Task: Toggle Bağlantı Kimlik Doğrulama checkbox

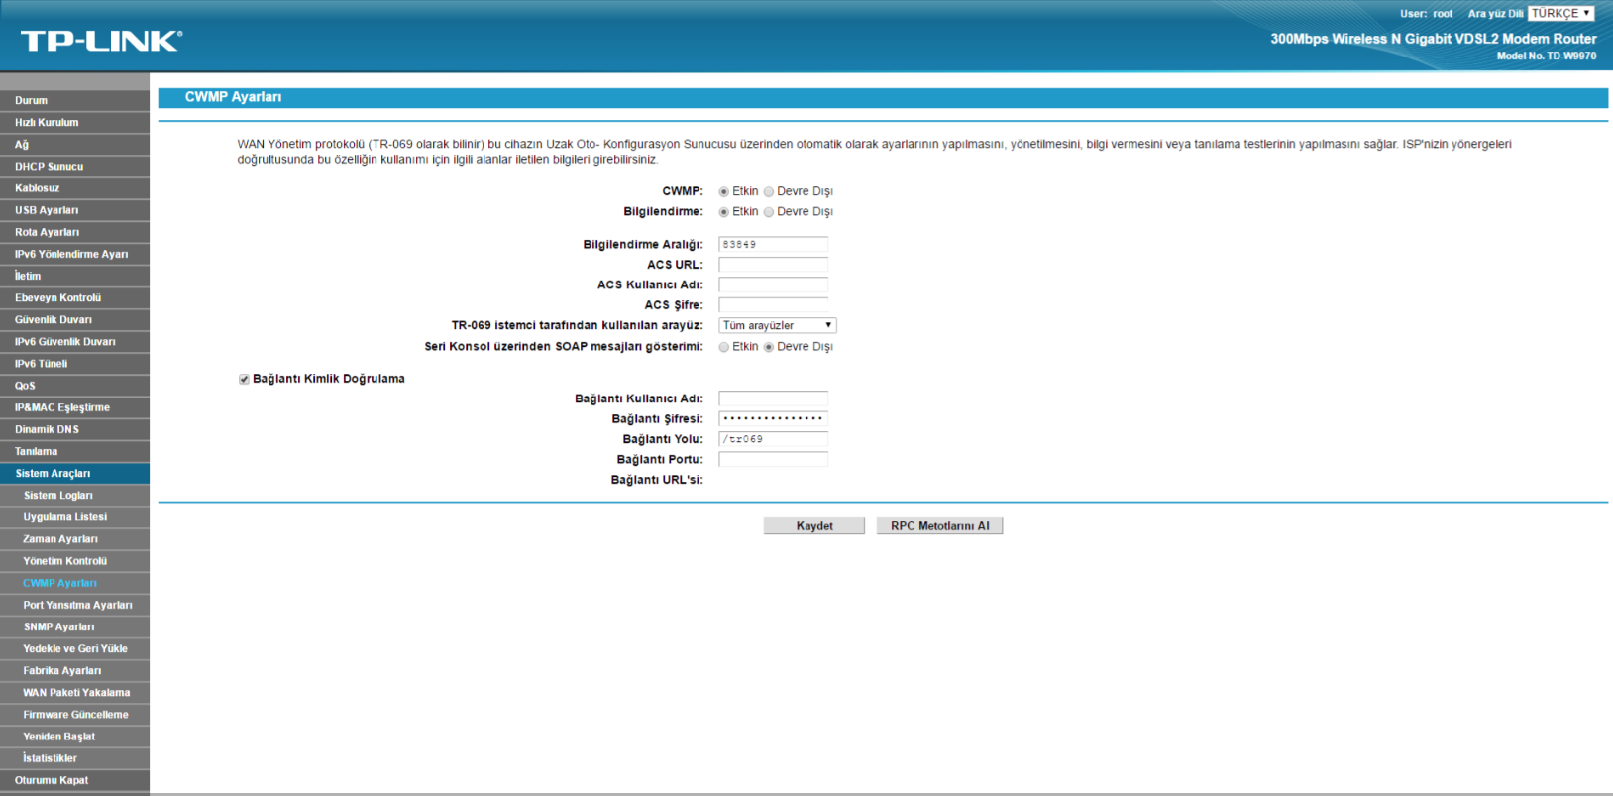Action: point(244,379)
